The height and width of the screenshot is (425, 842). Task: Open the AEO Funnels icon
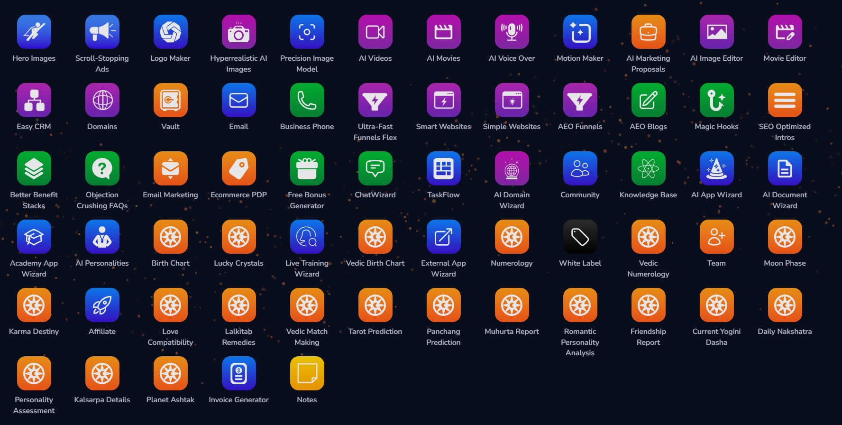(580, 100)
